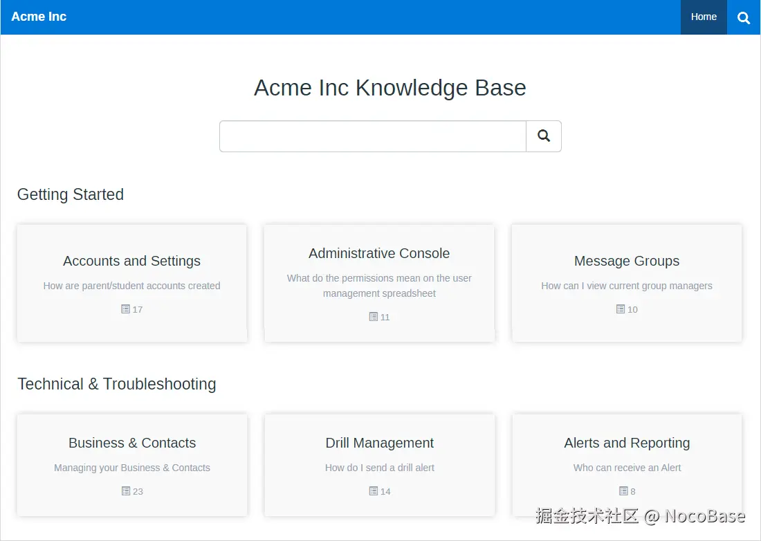Image resolution: width=761 pixels, height=541 pixels.
Task: Focus the knowledge base search input
Action: pos(373,136)
